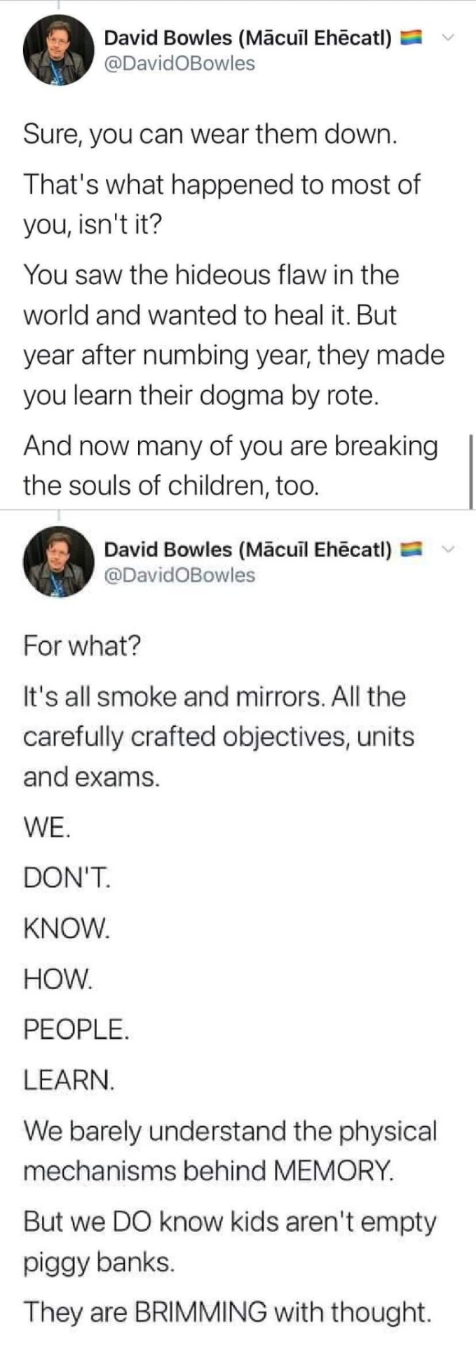The image size is (476, 1347).
Task: Click the vertical scroll indicator at the right edge
Action: pos(471,471)
